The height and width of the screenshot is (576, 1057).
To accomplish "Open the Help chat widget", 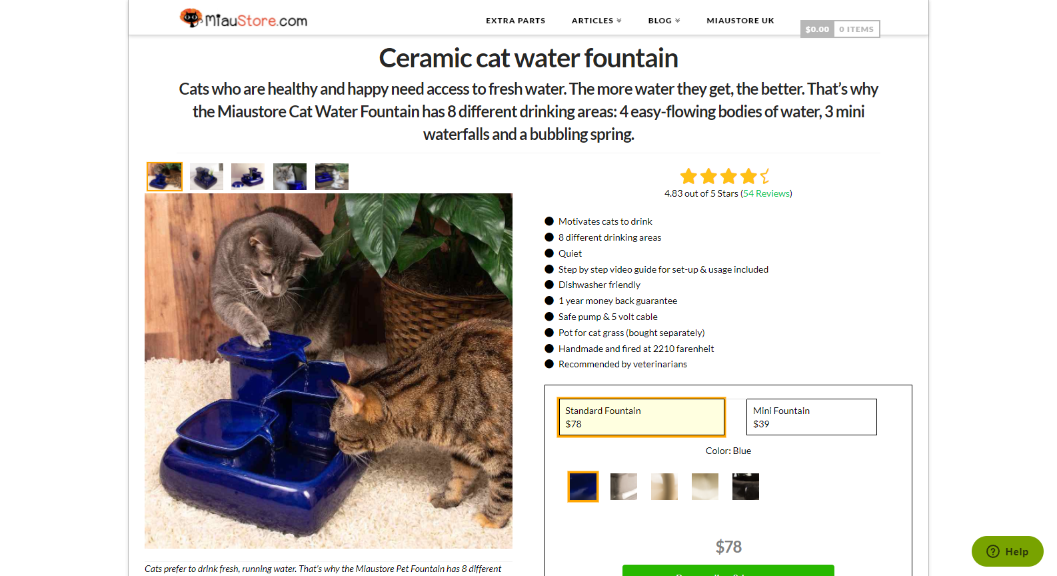I will point(1007,551).
